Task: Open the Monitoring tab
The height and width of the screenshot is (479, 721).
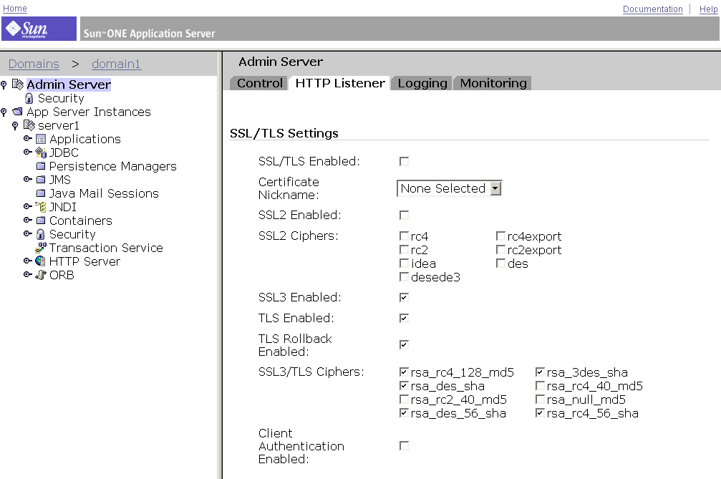Action: pyautogui.click(x=493, y=83)
